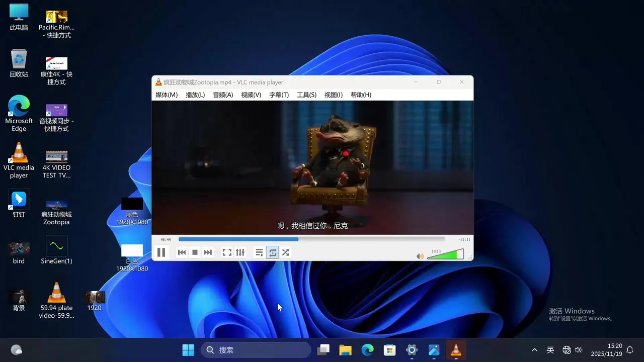Open Settings gear on taskbar
This screenshot has height=362, width=644.
tap(412, 350)
